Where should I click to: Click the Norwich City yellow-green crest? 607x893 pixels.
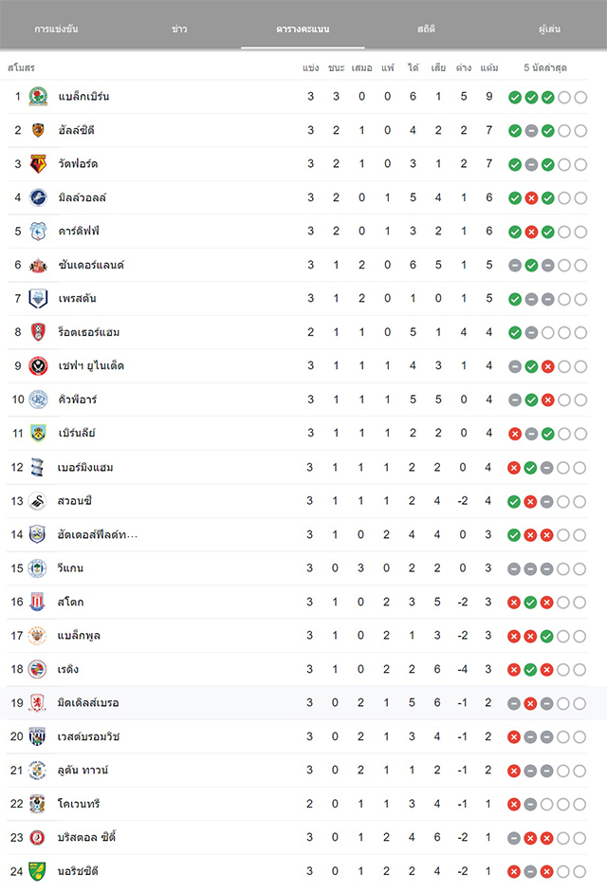38,871
